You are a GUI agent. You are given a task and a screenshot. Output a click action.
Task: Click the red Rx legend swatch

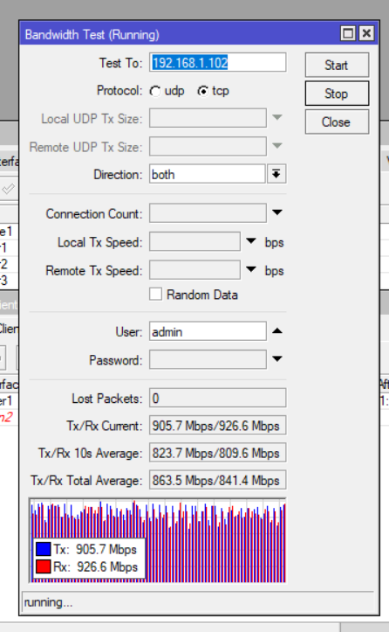pos(44,566)
